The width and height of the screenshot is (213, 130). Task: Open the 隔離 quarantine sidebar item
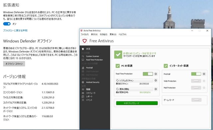(x=88, y=89)
